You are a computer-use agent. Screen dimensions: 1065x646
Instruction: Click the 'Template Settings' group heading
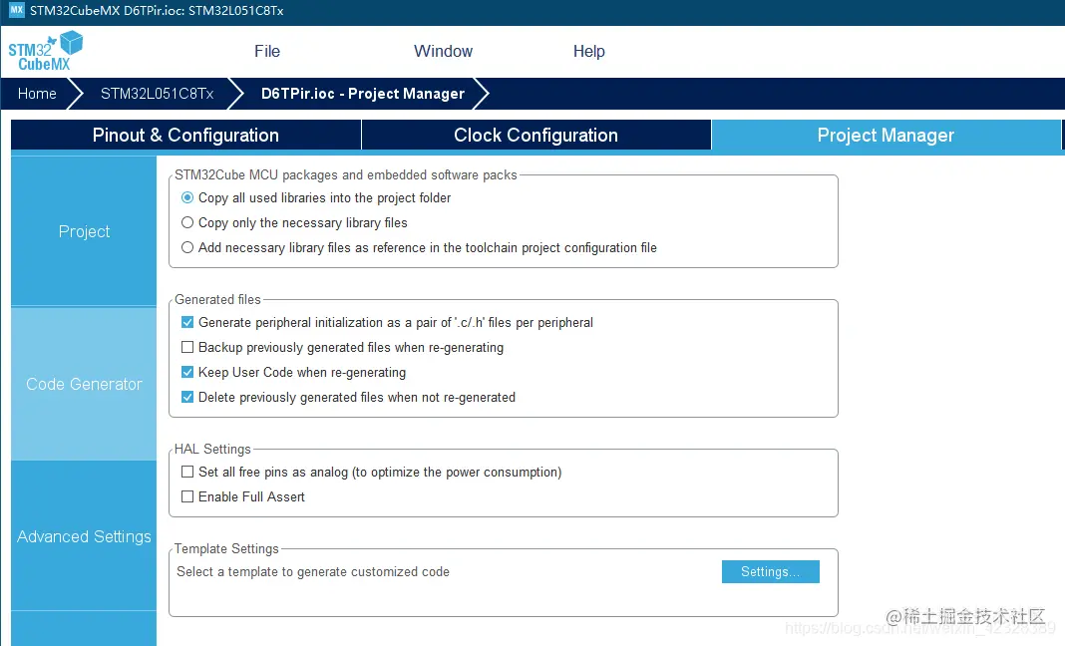click(x=226, y=549)
